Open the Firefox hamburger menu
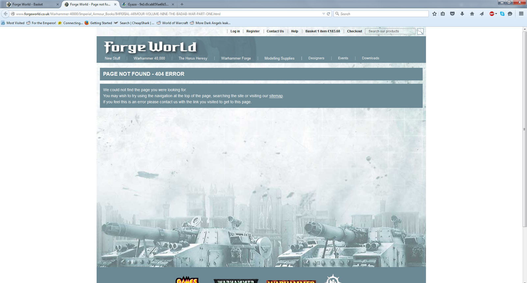 [521, 14]
